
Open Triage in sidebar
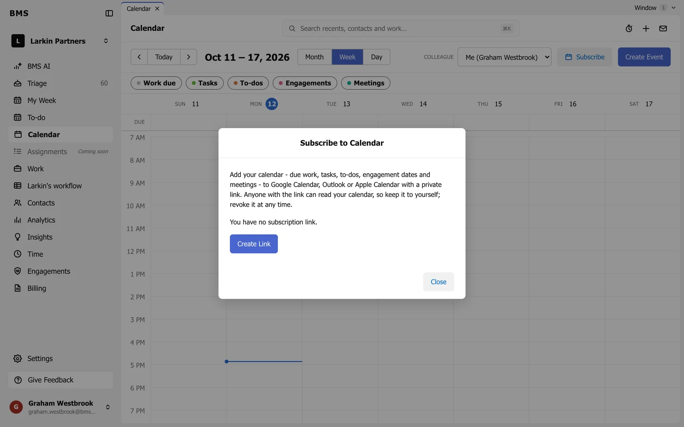coord(61,84)
